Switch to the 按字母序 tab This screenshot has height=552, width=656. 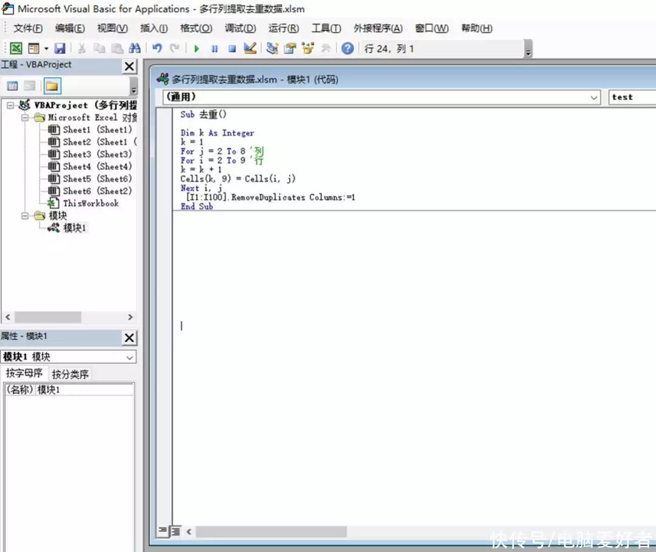coord(24,373)
